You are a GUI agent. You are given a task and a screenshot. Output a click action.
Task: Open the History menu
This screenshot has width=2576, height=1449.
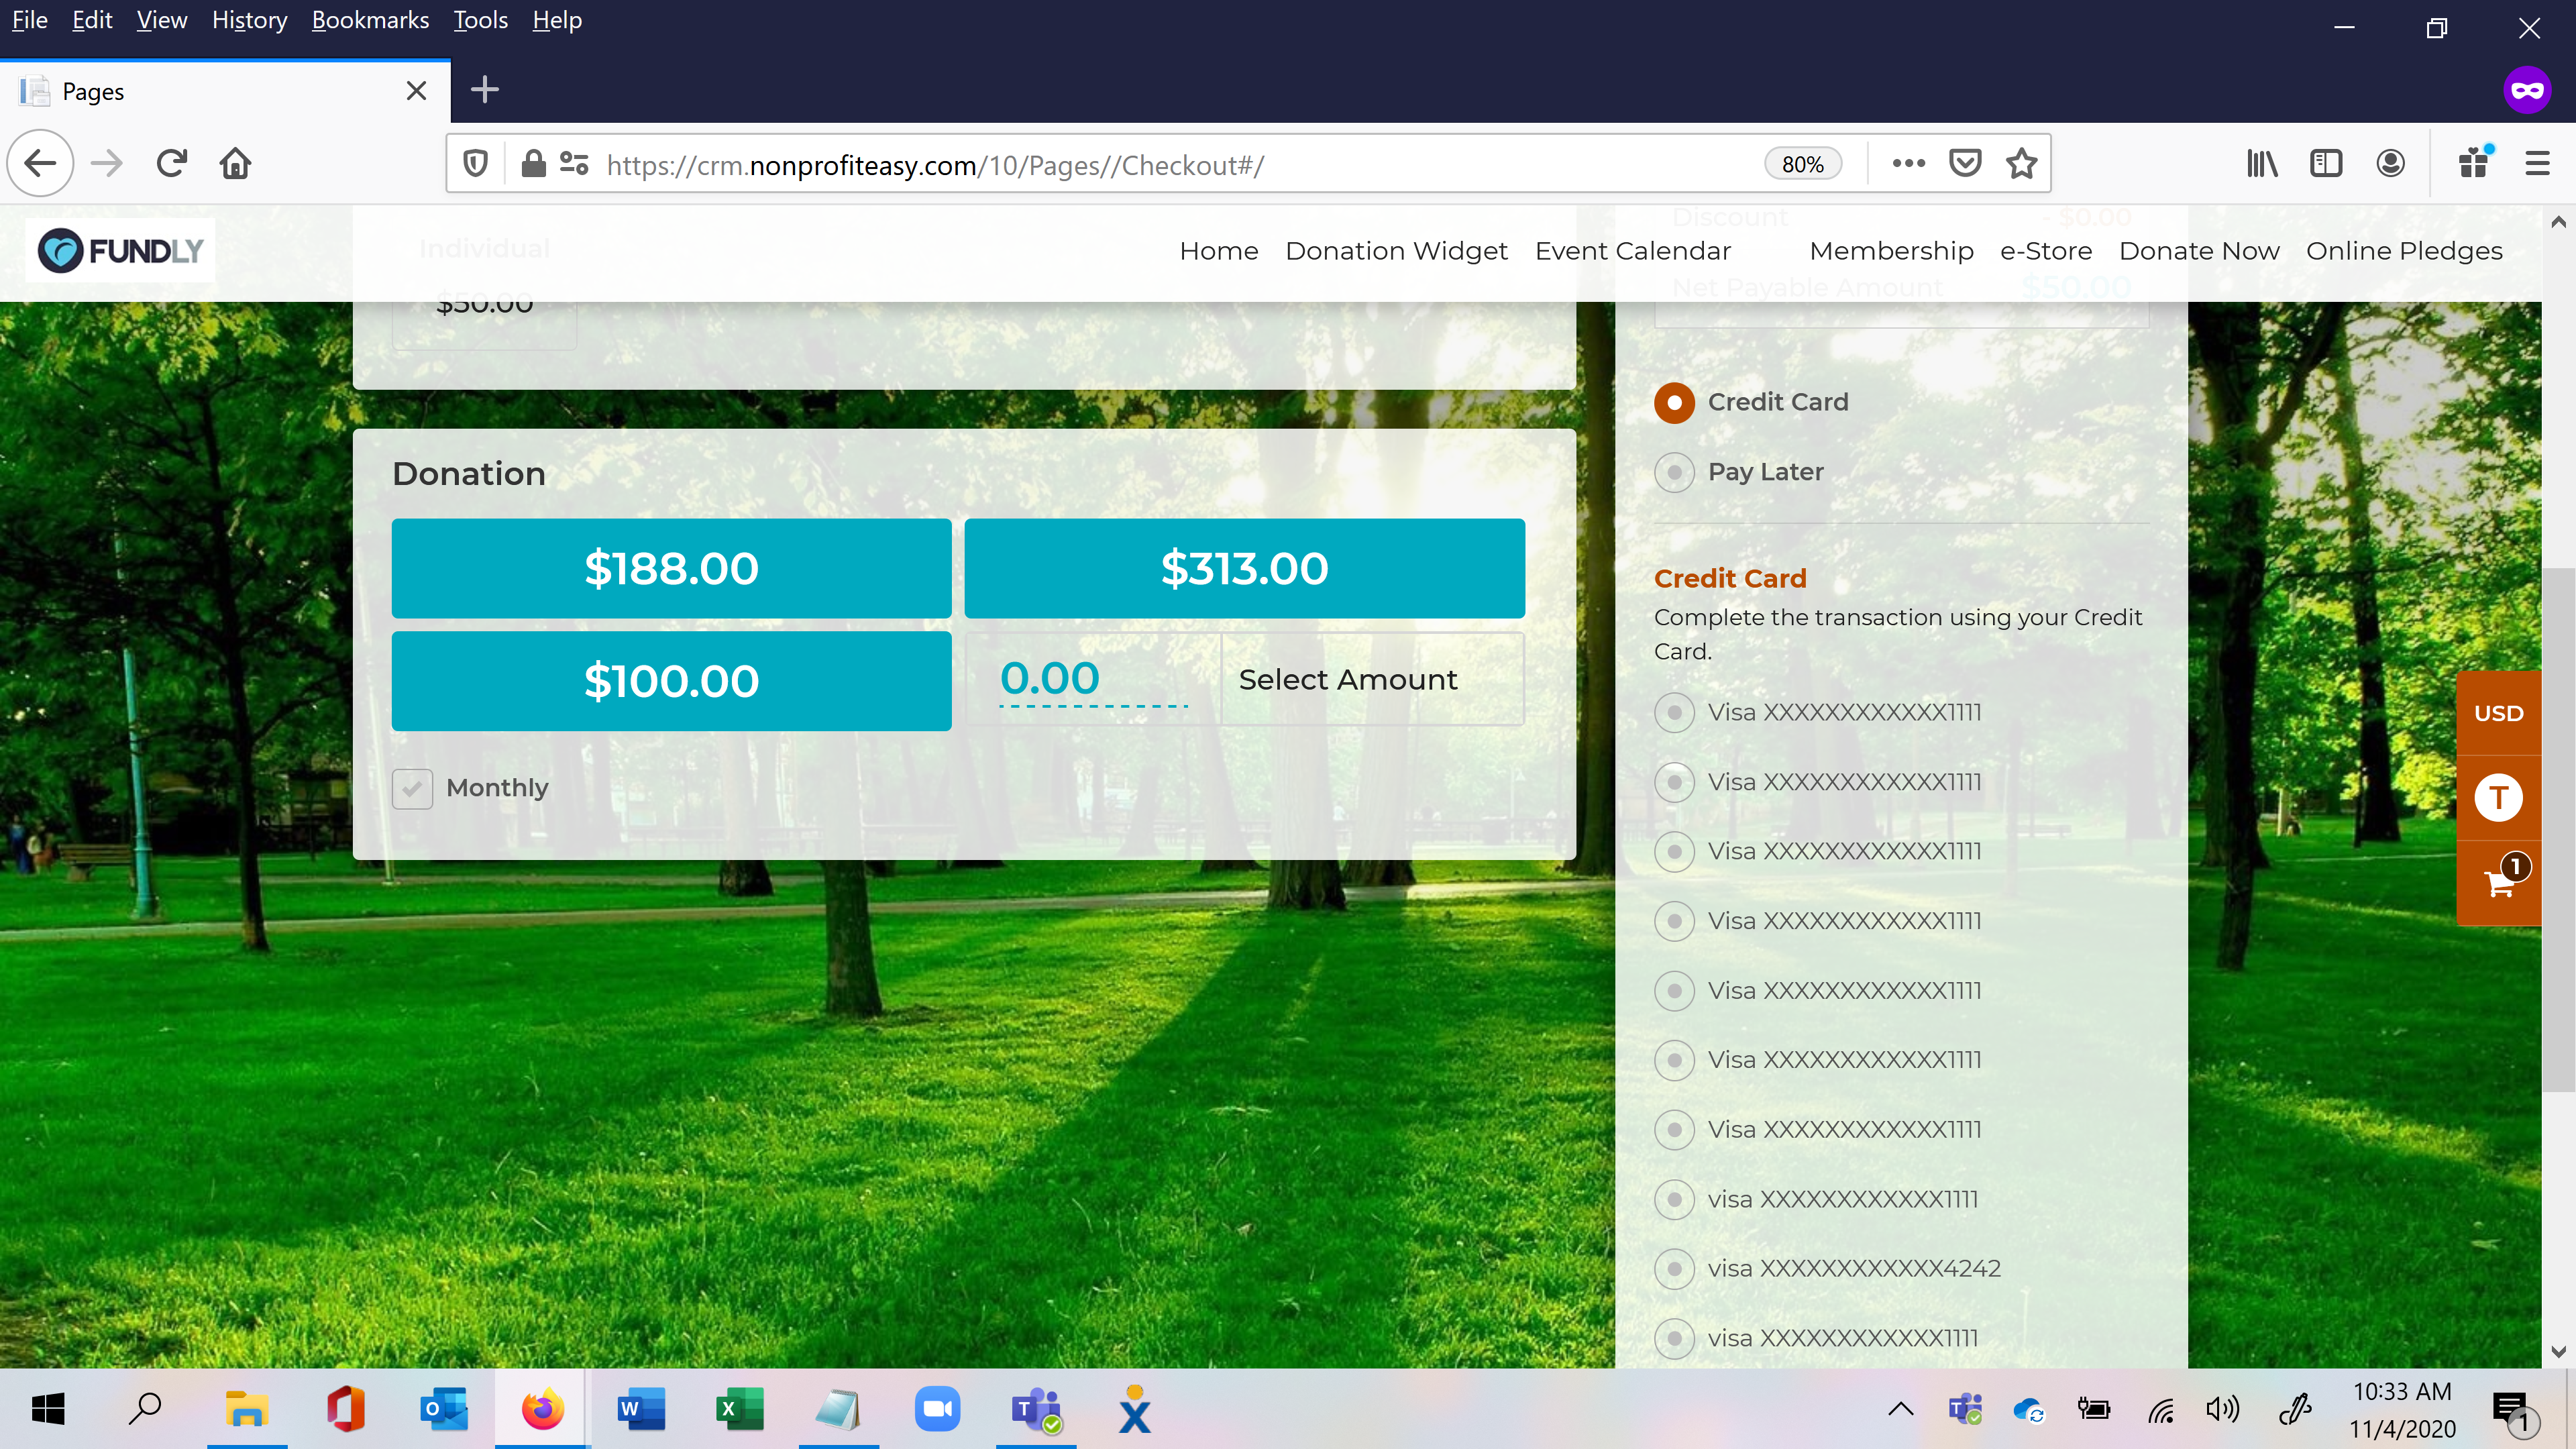coord(249,20)
